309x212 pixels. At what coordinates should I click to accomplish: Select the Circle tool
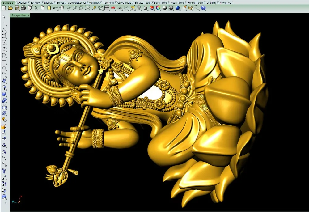(4, 43)
